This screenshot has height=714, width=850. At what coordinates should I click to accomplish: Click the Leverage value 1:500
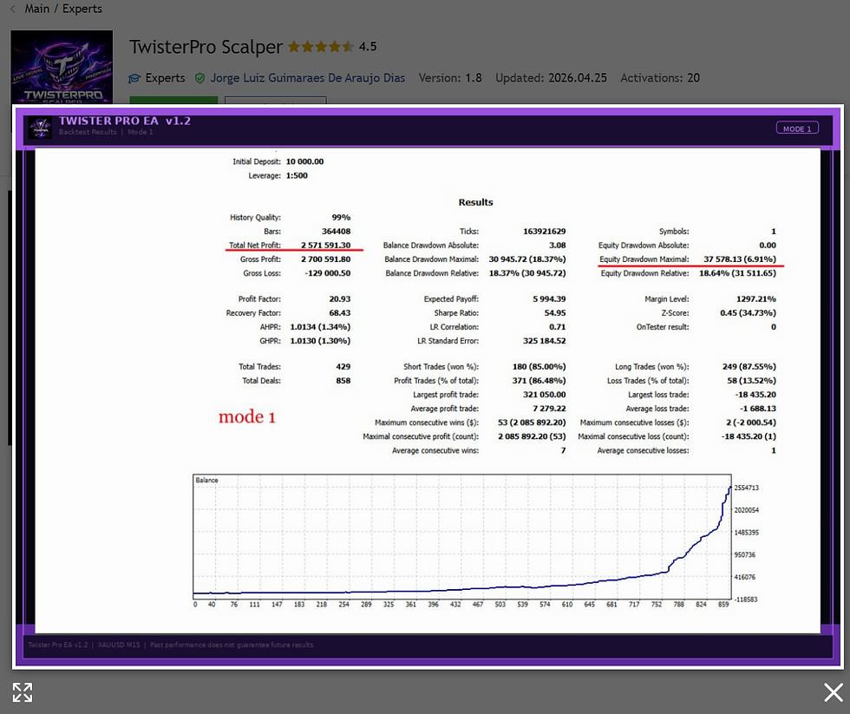(x=297, y=175)
